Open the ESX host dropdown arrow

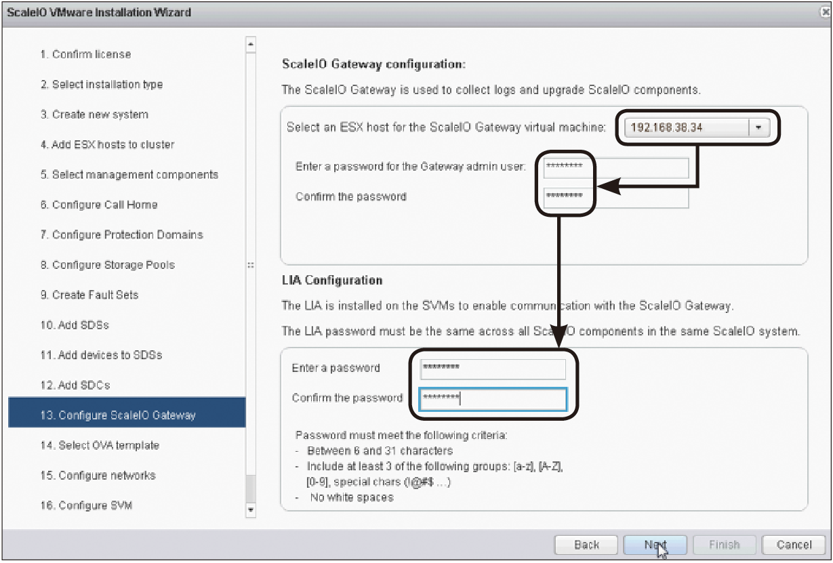pos(759,127)
